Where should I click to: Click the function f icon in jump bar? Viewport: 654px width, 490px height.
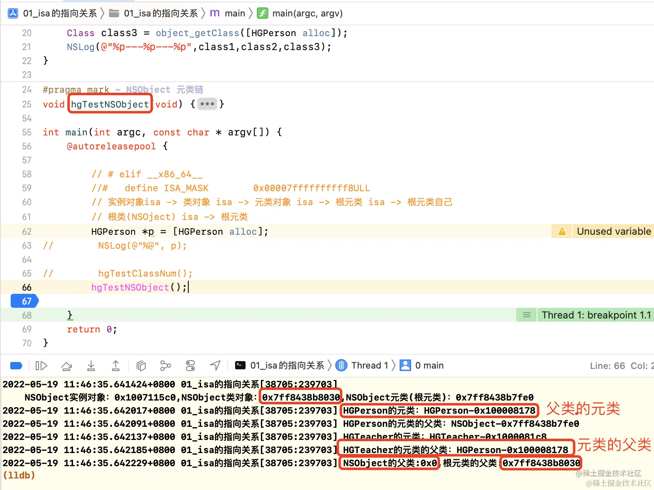point(263,14)
